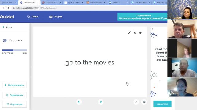Click the Подписаться subscription banner

pos(143,17)
